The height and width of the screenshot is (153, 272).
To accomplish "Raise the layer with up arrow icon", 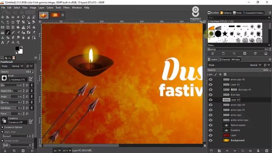I will pos(227,151).
